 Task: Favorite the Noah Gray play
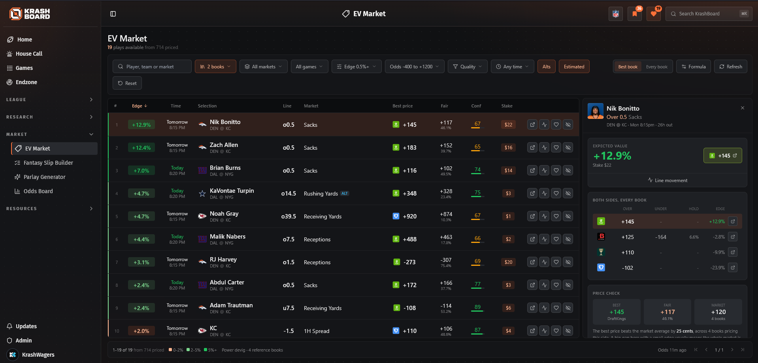pos(556,216)
